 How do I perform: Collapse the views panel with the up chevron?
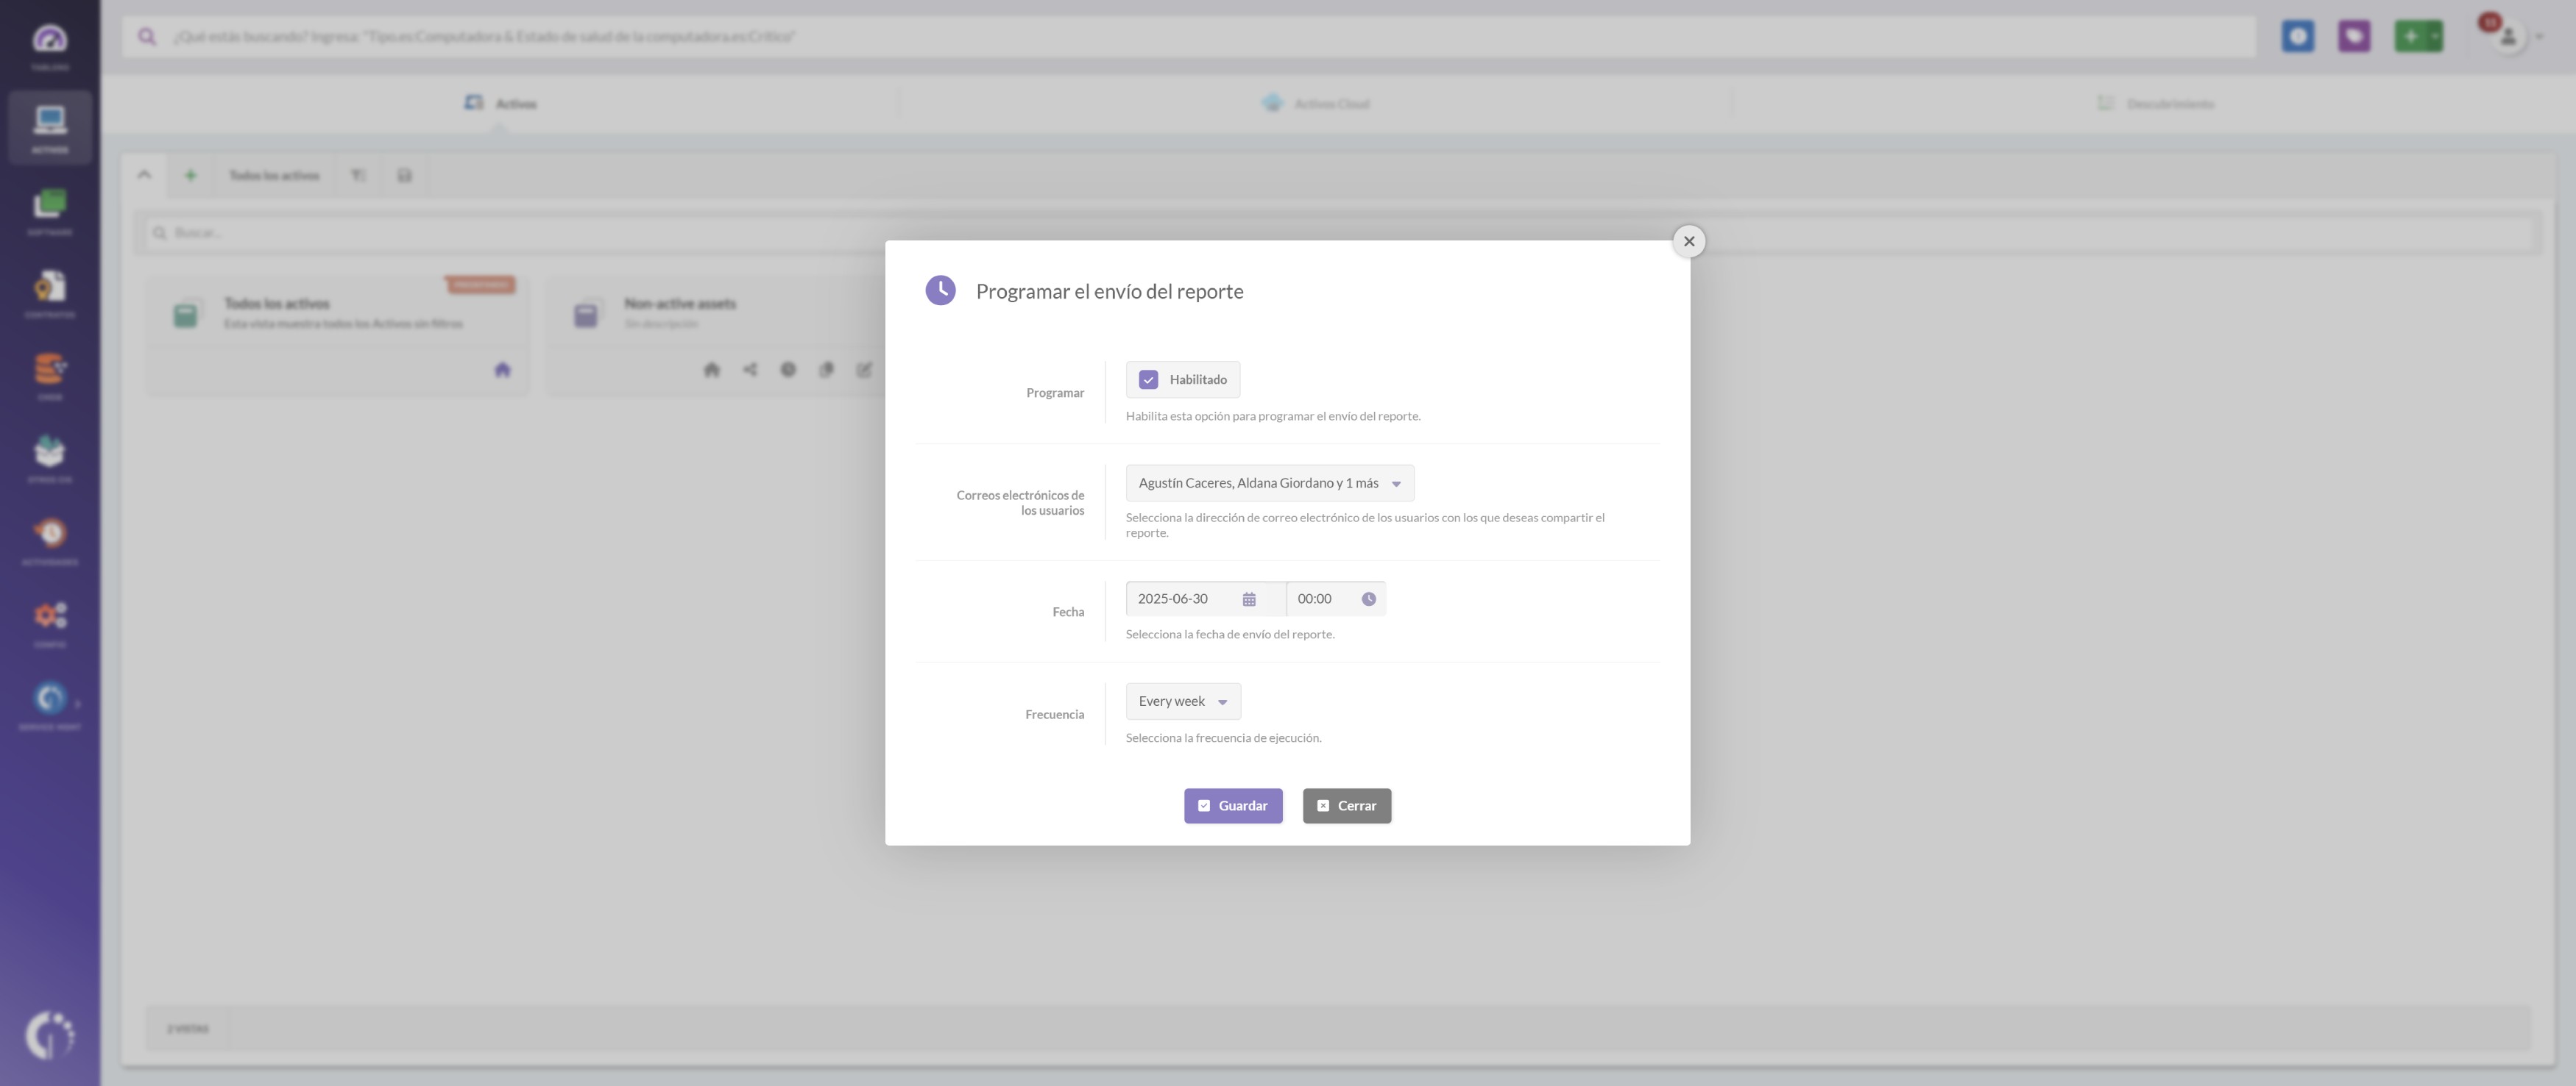click(x=144, y=175)
